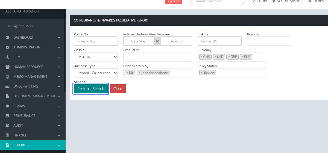Open the Class dropdown showing MOTOR
Image resolution: width=328 pixels, height=153 pixels.
click(96, 57)
